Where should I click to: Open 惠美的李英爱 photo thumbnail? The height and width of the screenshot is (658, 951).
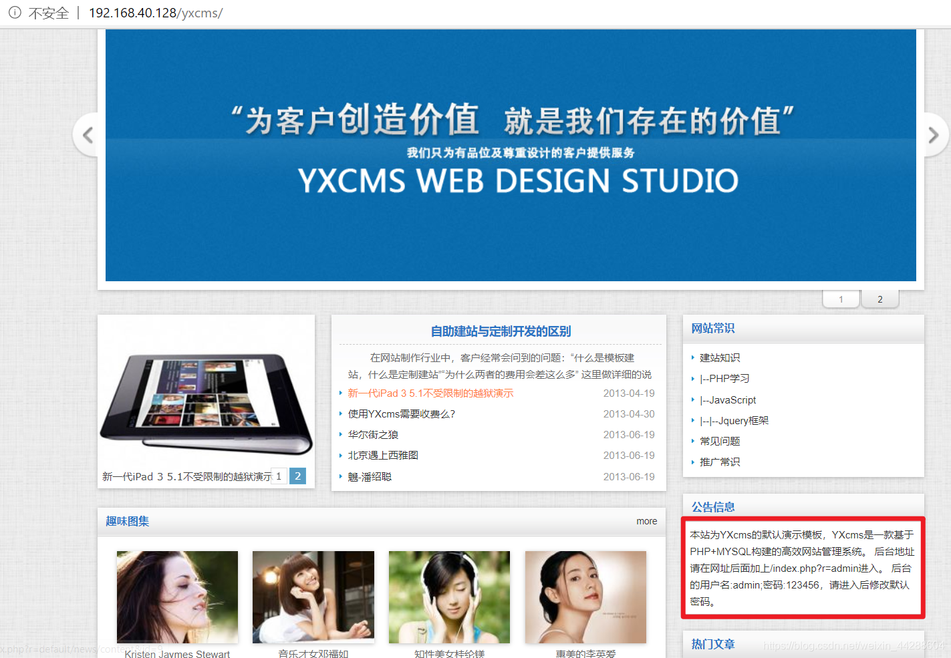click(x=585, y=597)
